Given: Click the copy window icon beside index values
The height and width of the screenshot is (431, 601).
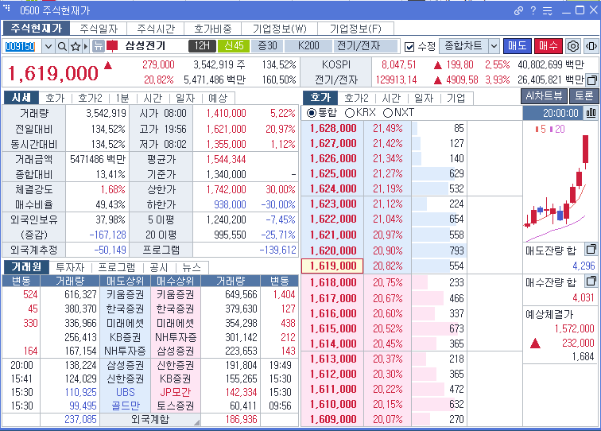Looking at the screenshot, I should [591, 80].
